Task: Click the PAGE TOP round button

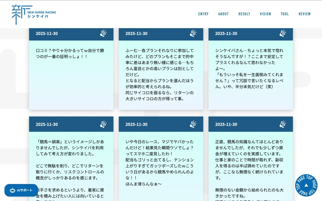Action: (306, 185)
